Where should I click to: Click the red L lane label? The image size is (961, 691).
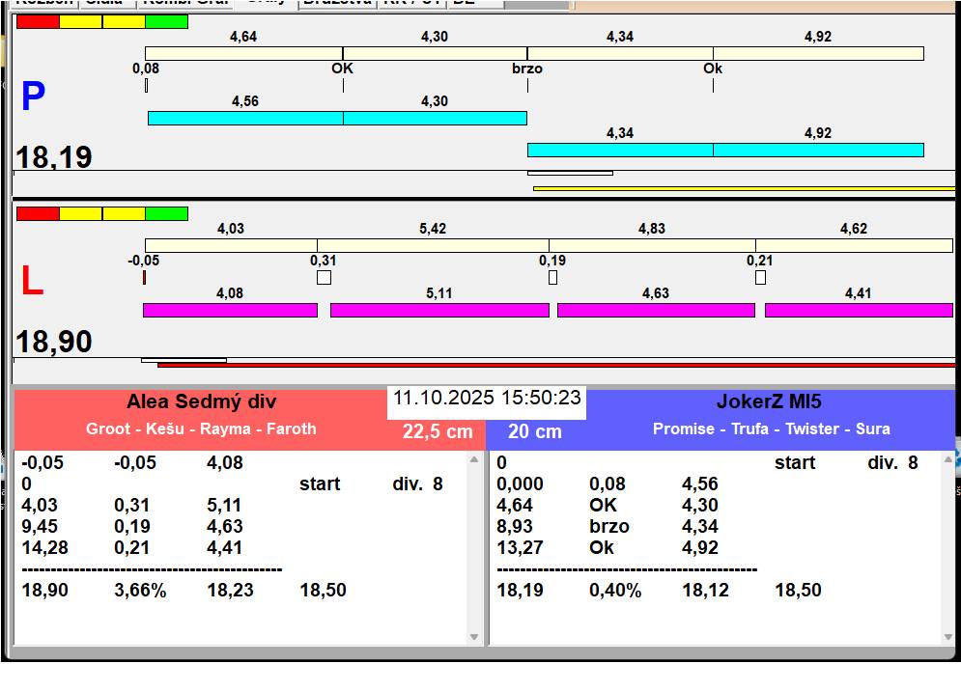(32, 281)
